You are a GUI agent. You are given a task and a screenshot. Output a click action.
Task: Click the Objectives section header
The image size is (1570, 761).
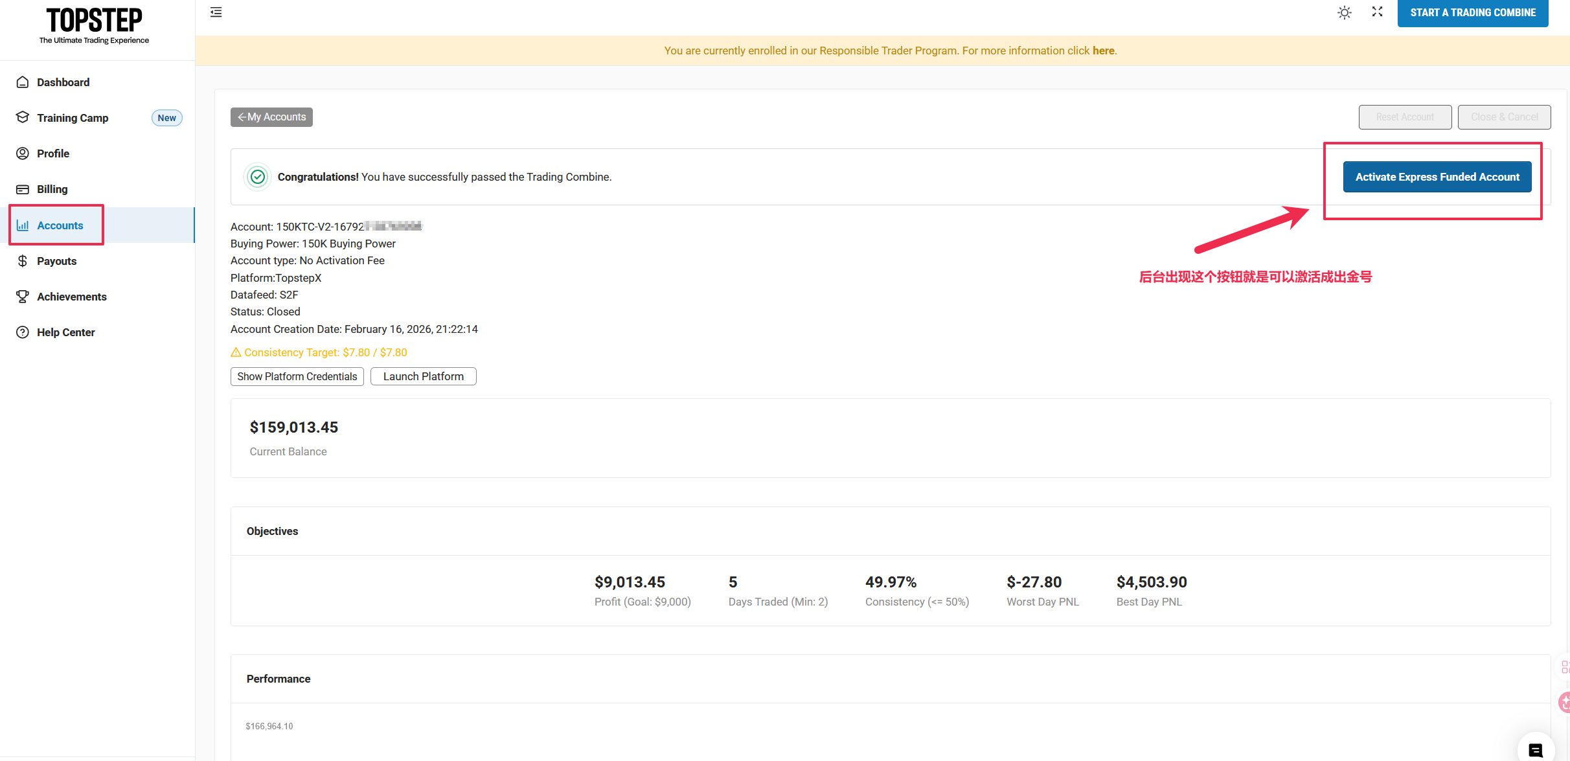[x=272, y=531]
